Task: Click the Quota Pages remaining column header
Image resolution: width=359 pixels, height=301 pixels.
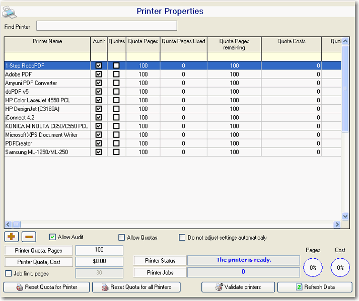Action: click(x=234, y=44)
